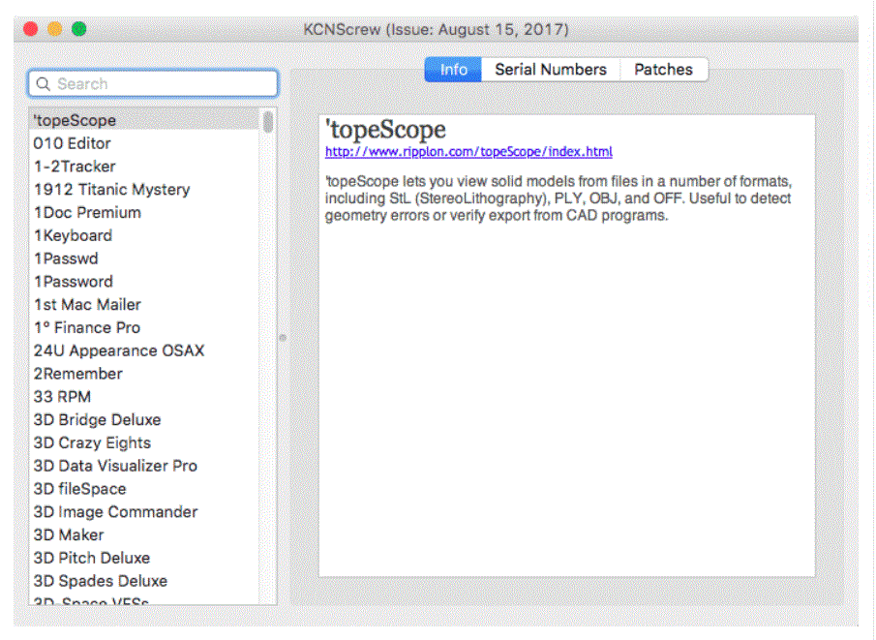876x640 pixels.
Task: Click the 'topeScope heading in info pane
Action: point(385,130)
